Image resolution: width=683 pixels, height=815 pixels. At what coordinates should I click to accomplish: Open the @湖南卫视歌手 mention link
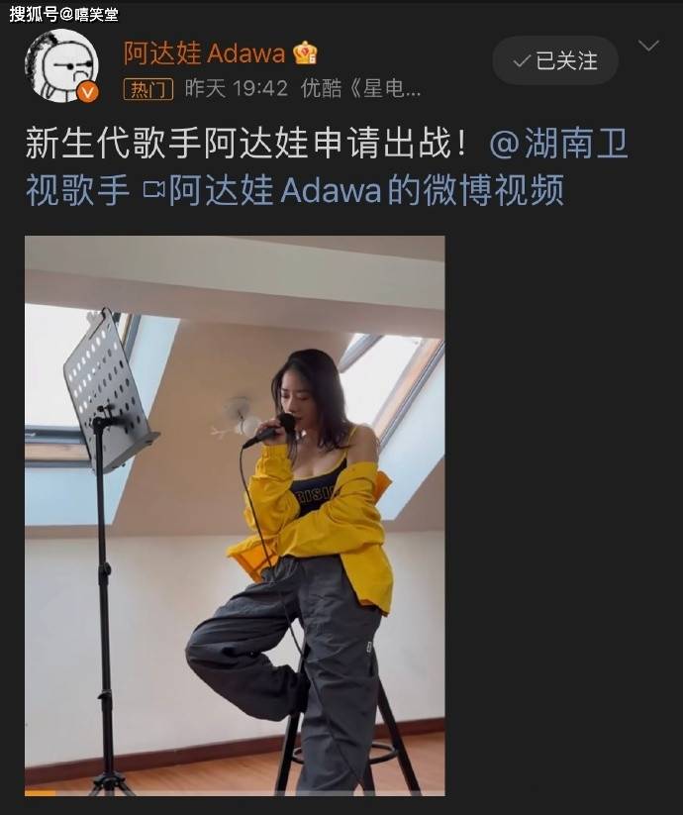click(x=328, y=166)
